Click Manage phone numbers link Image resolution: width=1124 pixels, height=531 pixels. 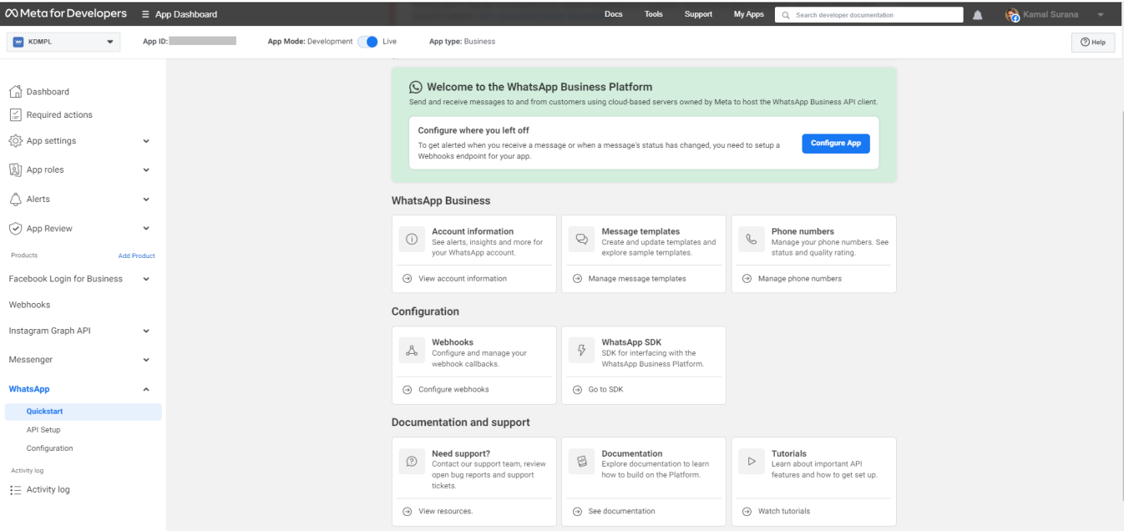799,279
